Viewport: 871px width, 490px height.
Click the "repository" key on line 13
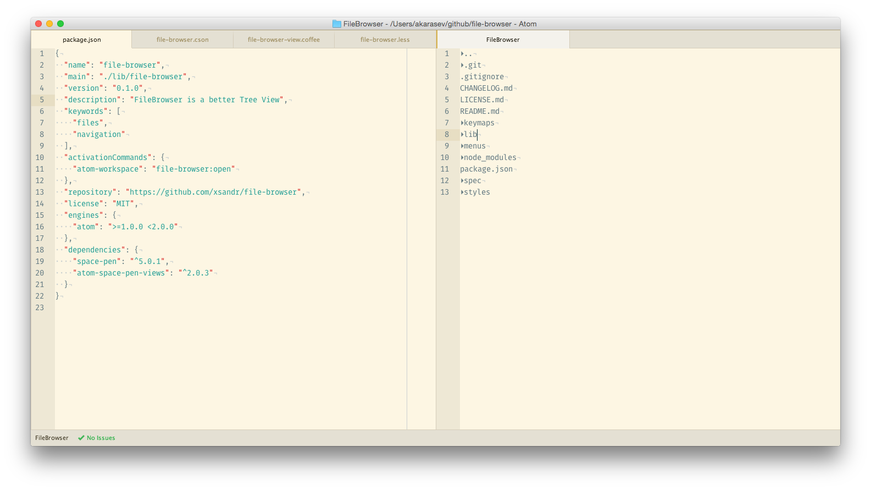click(x=90, y=192)
